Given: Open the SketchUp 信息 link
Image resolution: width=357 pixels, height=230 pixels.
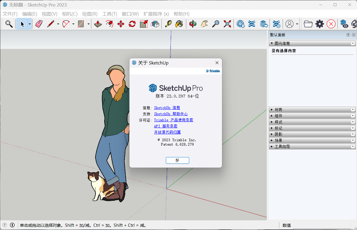Looking at the screenshot, I should click(167, 108).
